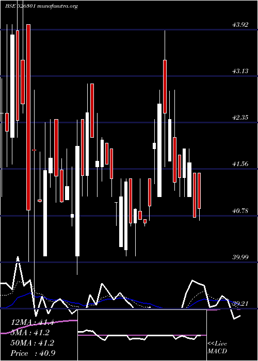
Task: Select the 39.21 price label
Action: (x=240, y=304)
